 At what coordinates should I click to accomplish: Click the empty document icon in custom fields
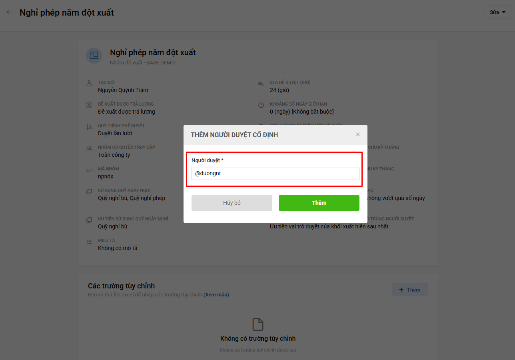[258, 324]
